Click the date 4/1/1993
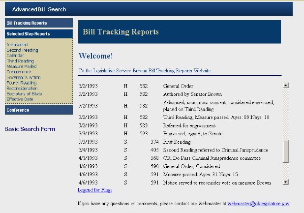 88,158
